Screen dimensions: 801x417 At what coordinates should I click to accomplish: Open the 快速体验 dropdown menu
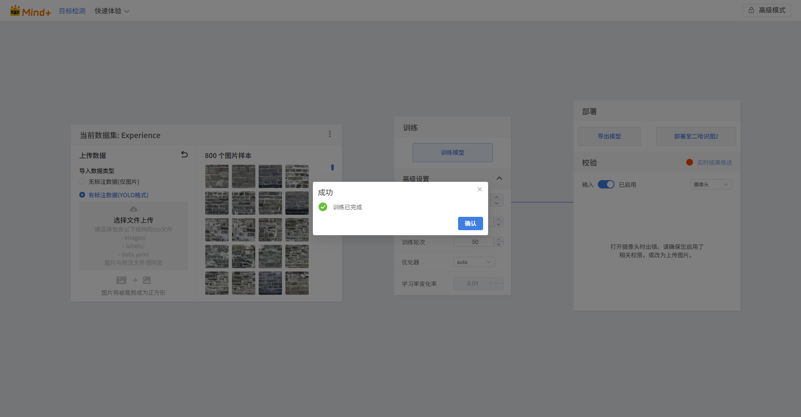click(x=112, y=11)
